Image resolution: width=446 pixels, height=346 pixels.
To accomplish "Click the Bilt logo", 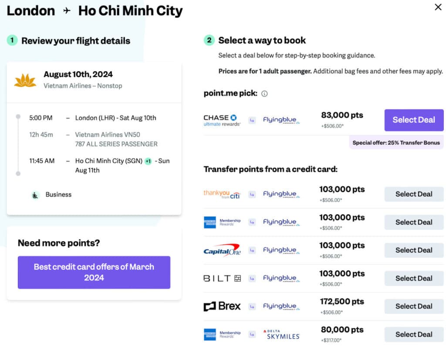I will pos(222,278).
